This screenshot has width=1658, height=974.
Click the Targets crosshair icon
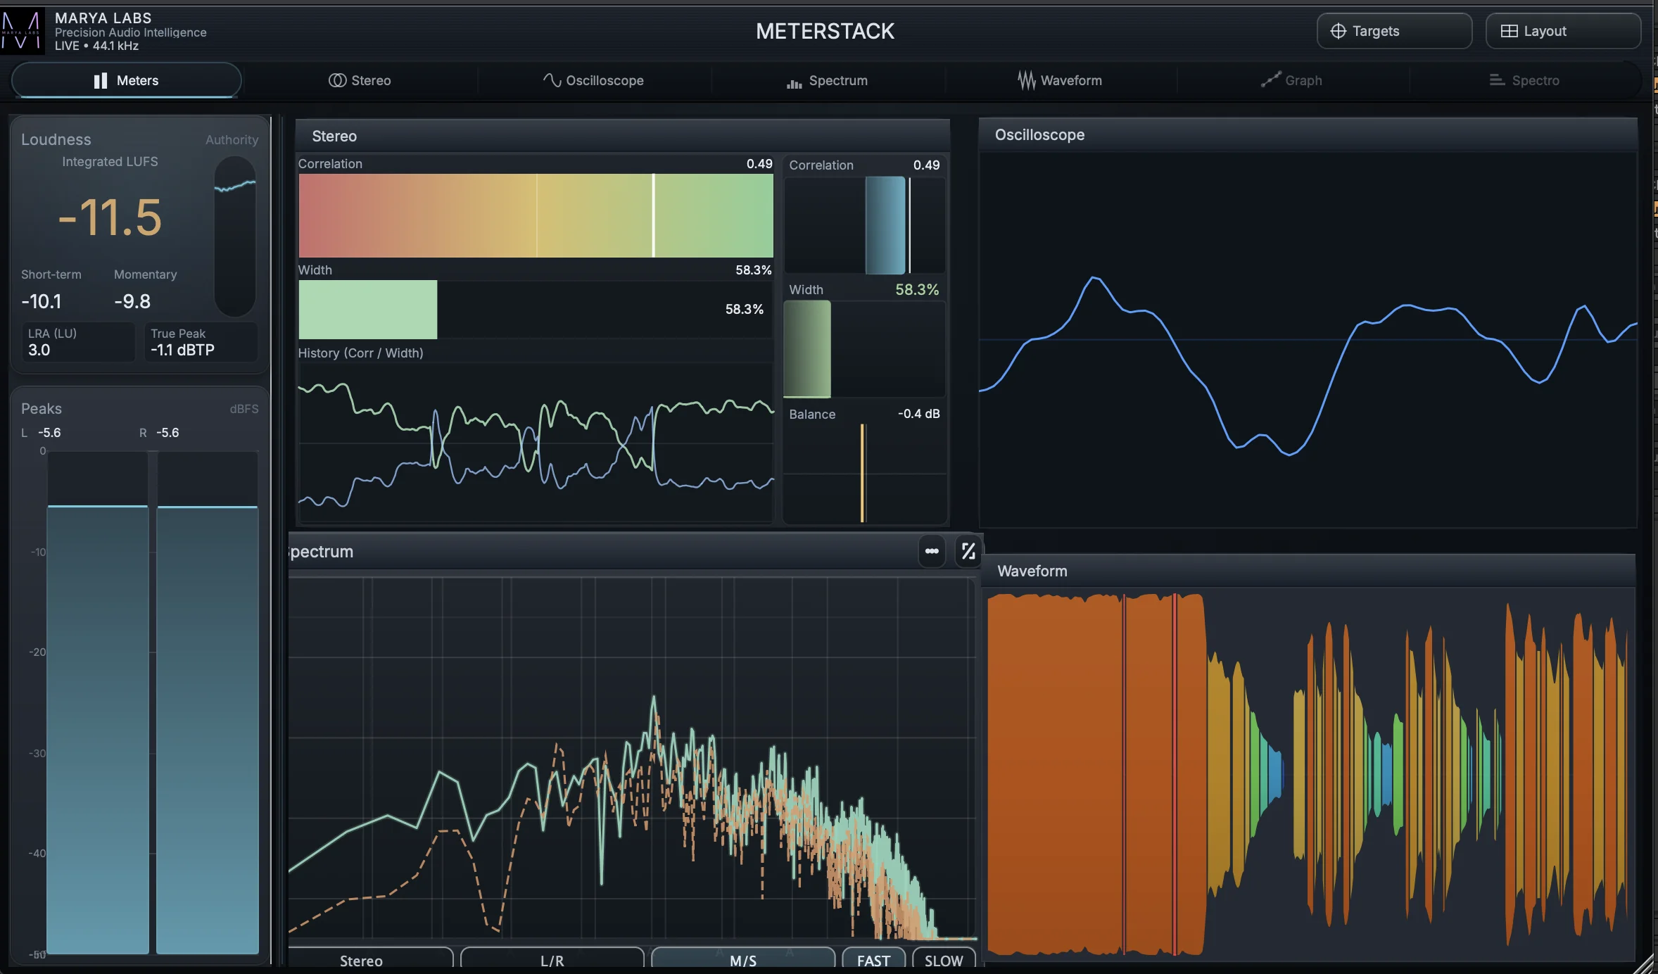click(x=1338, y=31)
